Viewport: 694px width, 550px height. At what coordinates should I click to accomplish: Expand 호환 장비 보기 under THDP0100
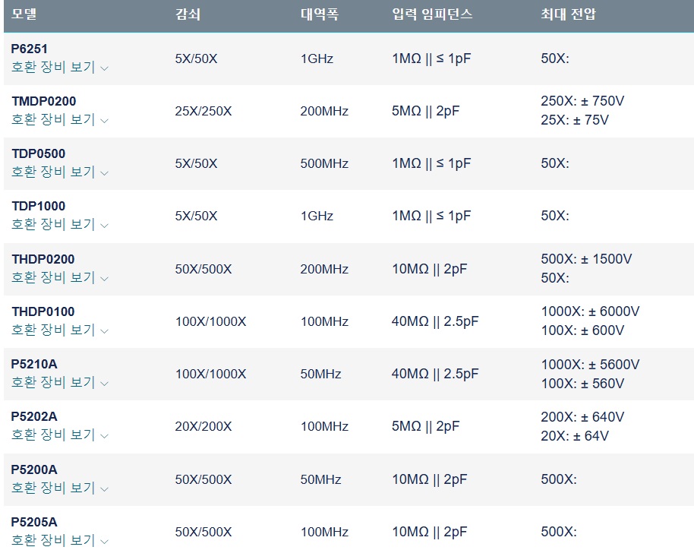pos(60,330)
